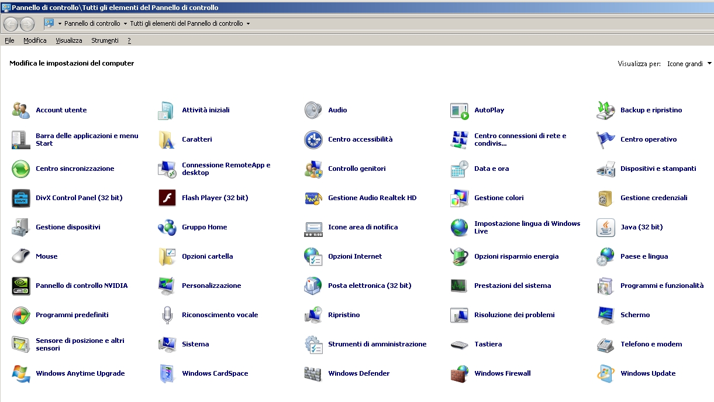
Task: Open the Controllo genitori icon
Action: coord(313,169)
